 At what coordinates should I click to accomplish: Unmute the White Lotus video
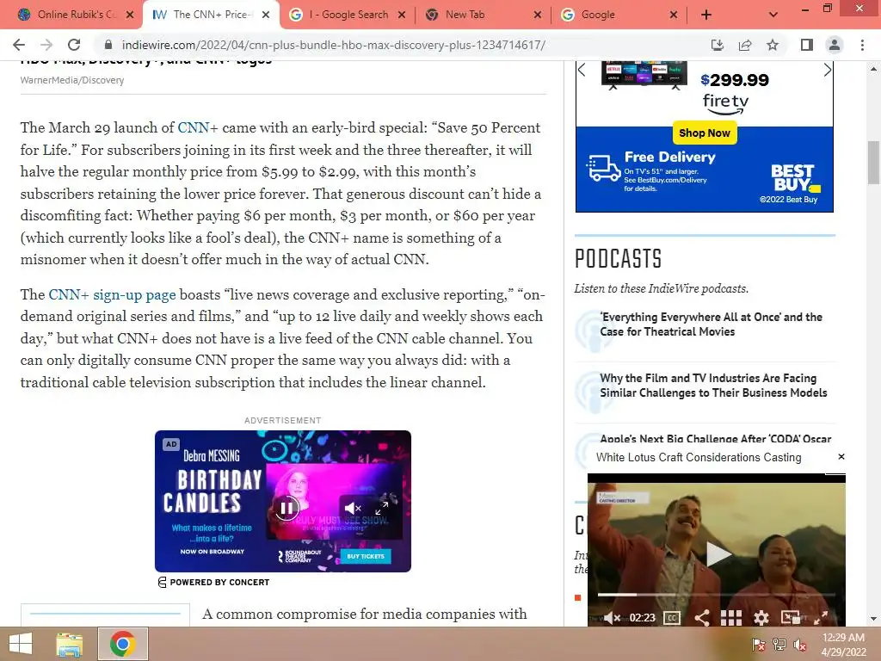coord(612,618)
